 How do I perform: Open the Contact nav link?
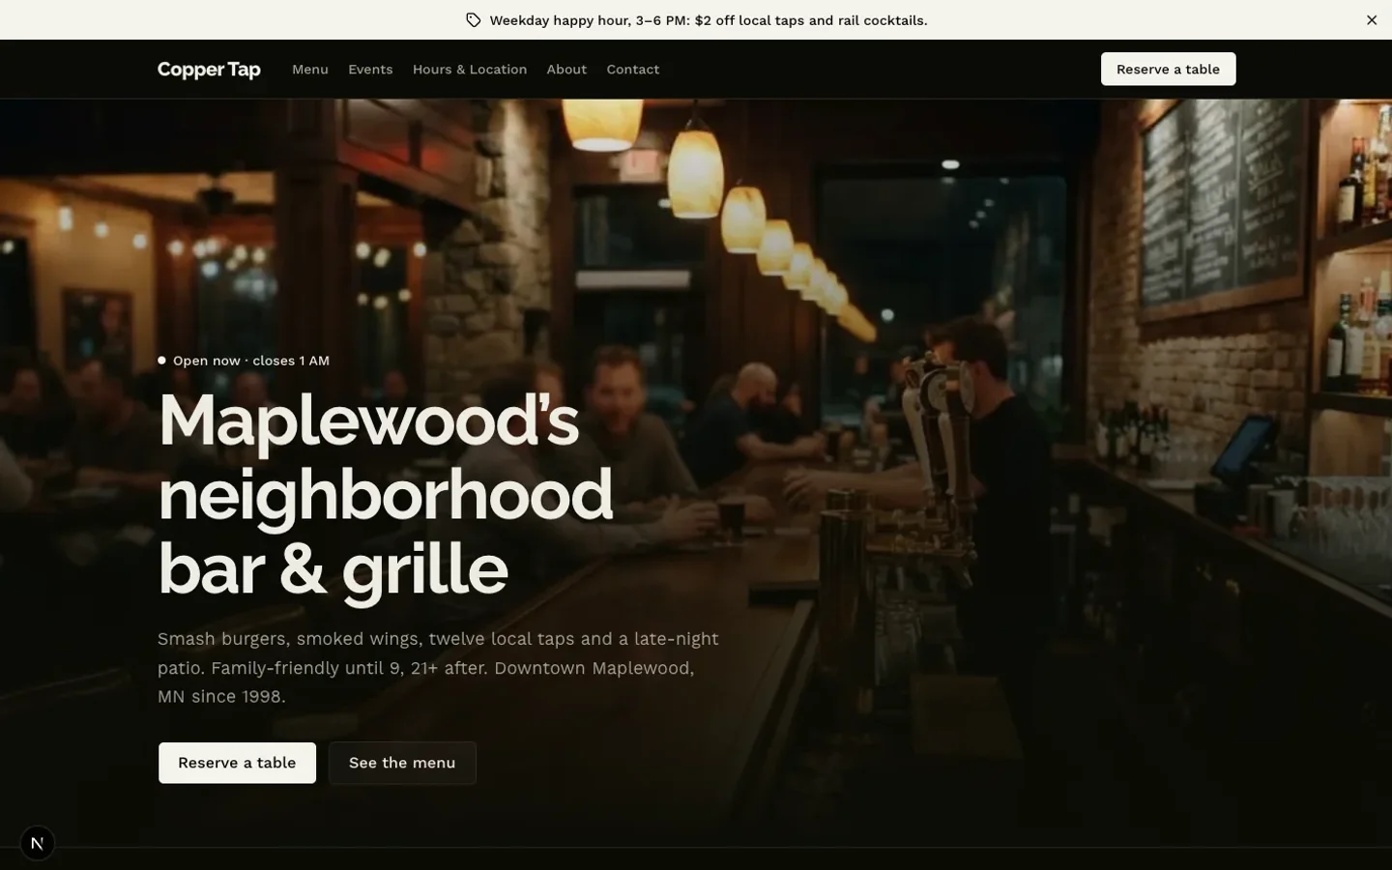coord(633,70)
